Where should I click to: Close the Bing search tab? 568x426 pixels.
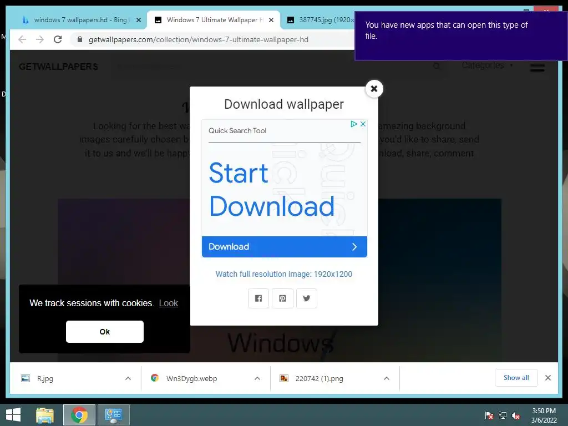point(138,21)
